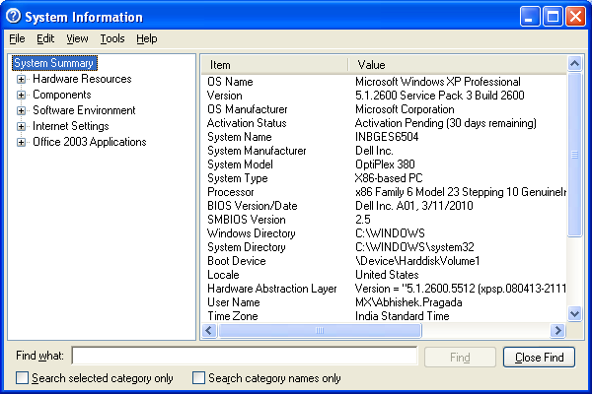
Task: Click the vertical scrollbar thumb
Action: click(574, 155)
